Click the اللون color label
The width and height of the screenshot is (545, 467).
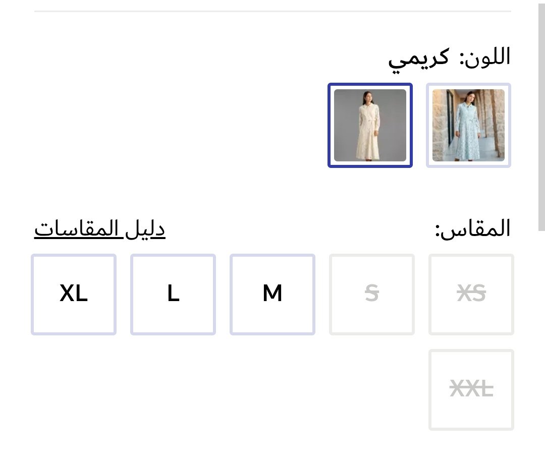485,57
